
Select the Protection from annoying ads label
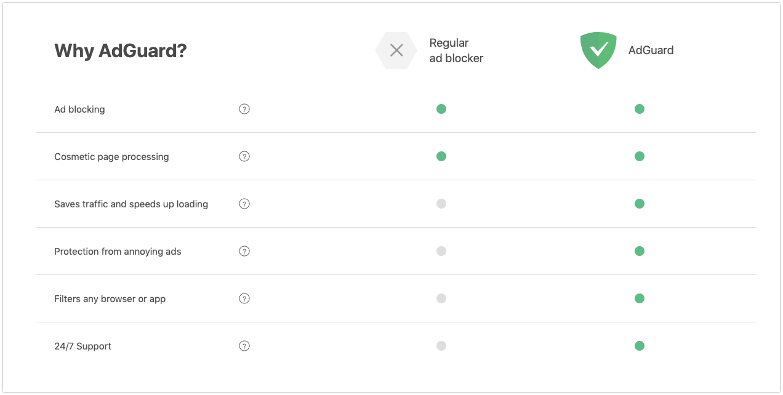[x=118, y=252]
